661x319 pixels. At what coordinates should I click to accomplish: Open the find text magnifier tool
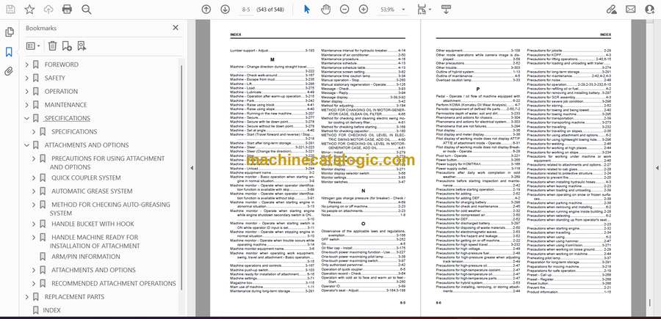click(x=87, y=10)
